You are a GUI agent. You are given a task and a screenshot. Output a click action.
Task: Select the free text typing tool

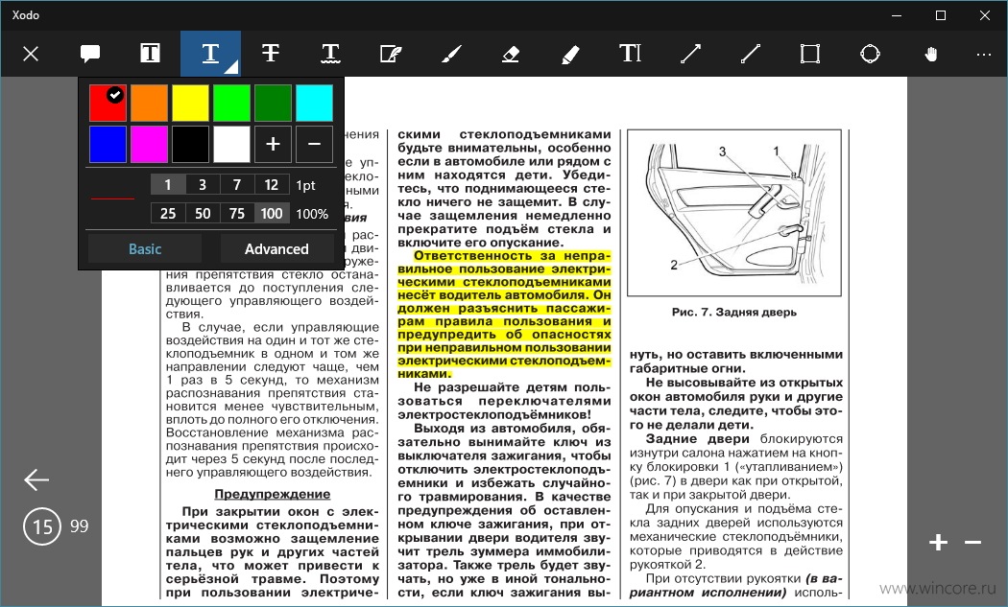(630, 54)
